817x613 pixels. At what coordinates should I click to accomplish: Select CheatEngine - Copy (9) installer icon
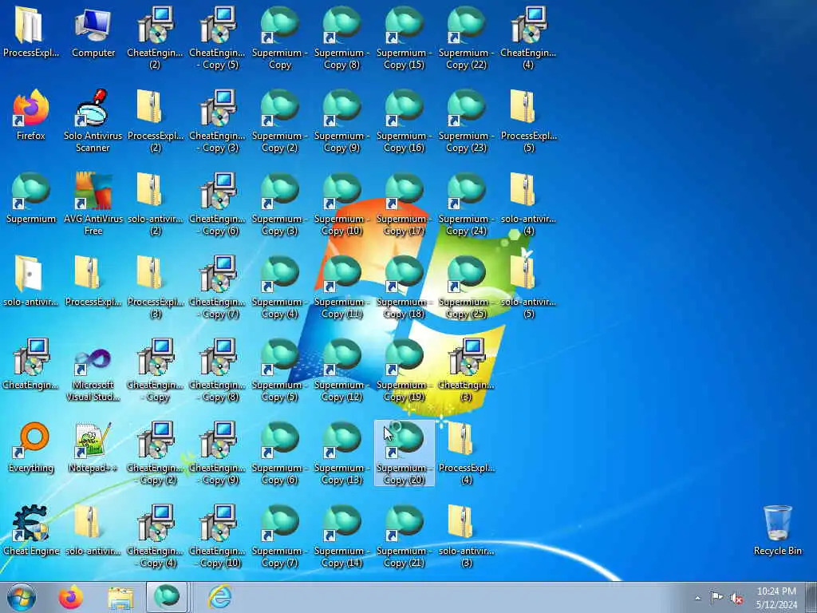pos(217,453)
